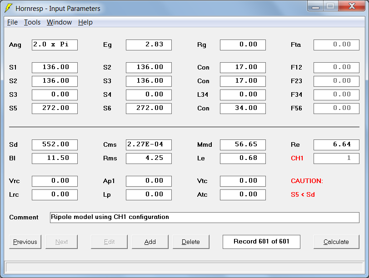The width and height of the screenshot is (369, 278).
Task: Click the F56 input field
Action: coord(337,109)
